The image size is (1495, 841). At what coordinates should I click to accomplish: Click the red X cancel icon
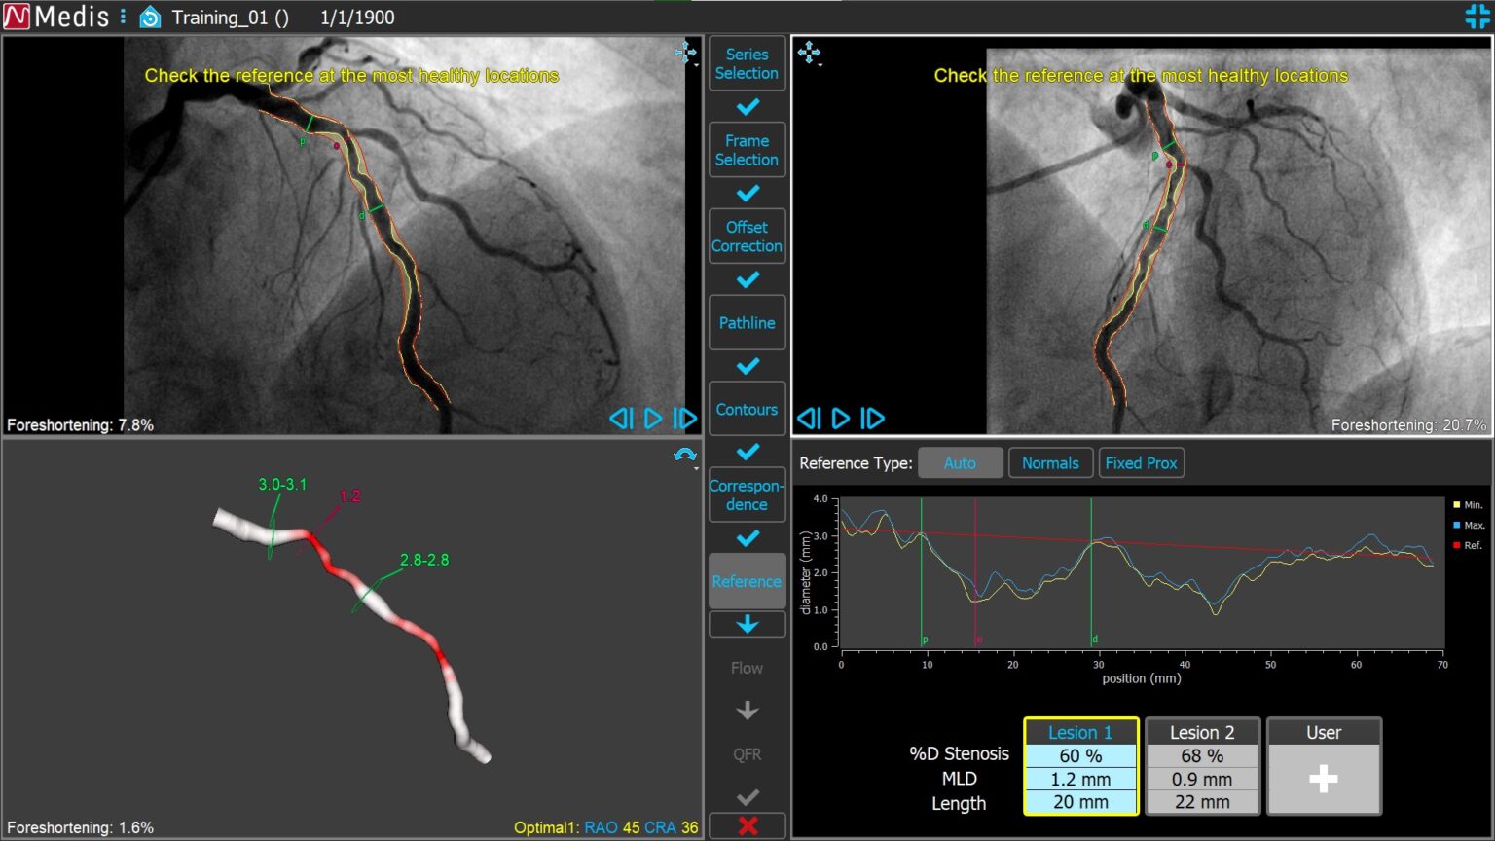pyautogui.click(x=747, y=825)
